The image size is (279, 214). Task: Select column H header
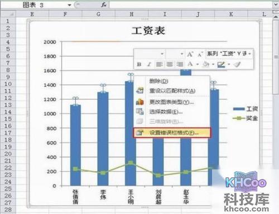point(132,14)
